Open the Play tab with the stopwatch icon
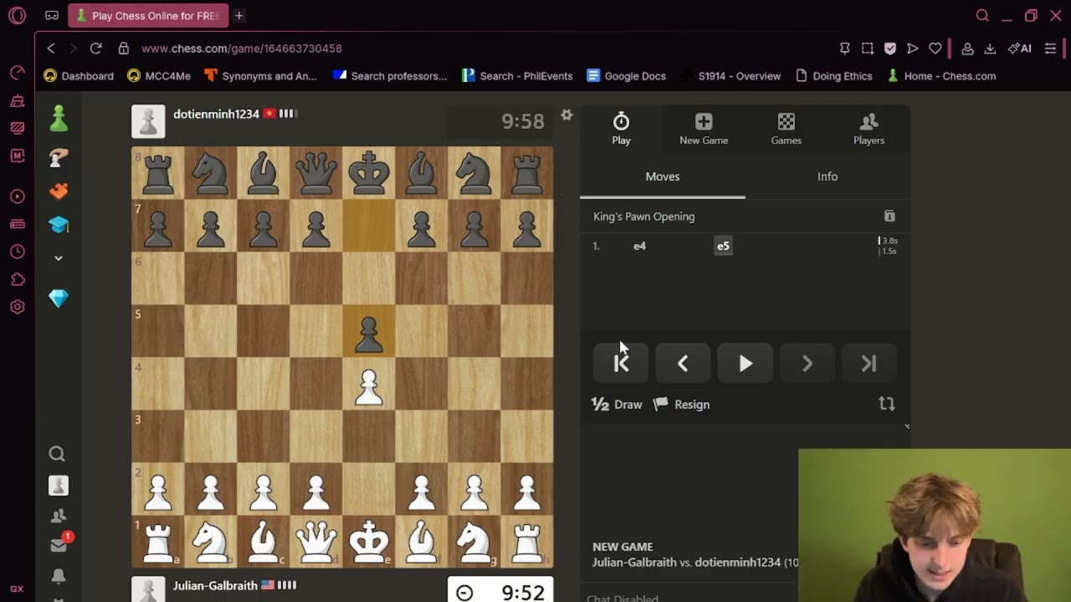The height and width of the screenshot is (602, 1071). (621, 129)
